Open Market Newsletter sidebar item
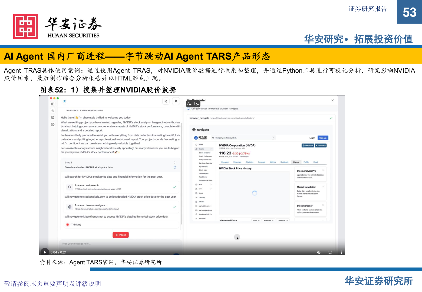The width and height of the screenshot is (422, 292). 205,210
